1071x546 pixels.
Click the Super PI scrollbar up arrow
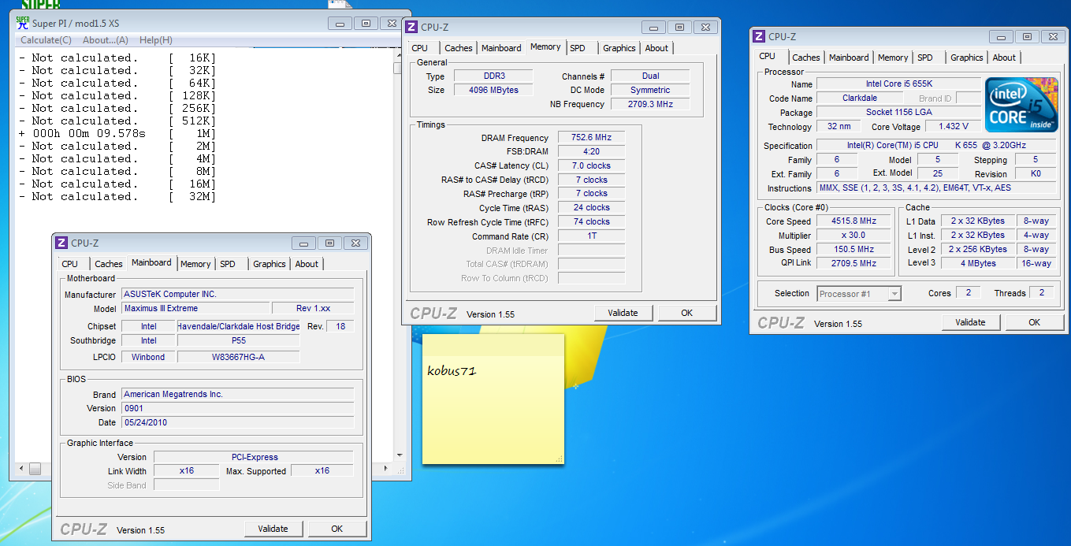pyautogui.click(x=398, y=54)
